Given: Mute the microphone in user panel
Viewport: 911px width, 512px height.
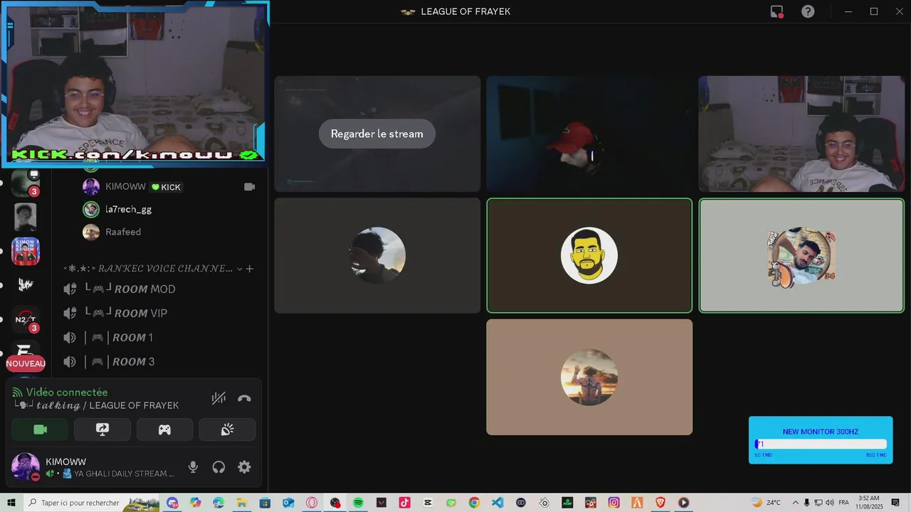Looking at the screenshot, I should pyautogui.click(x=193, y=467).
